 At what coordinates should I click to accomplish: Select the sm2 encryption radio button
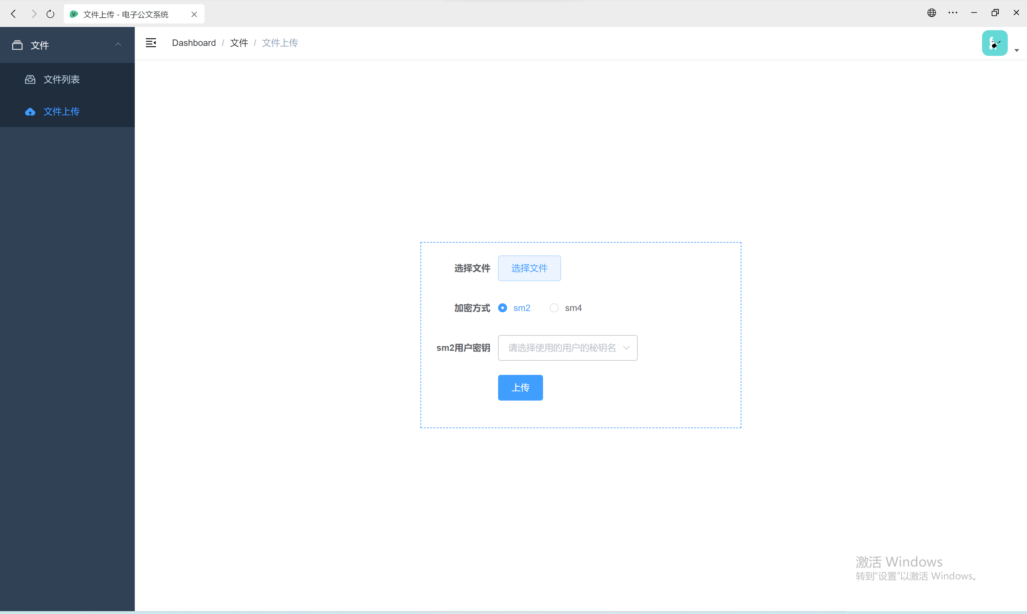point(503,308)
